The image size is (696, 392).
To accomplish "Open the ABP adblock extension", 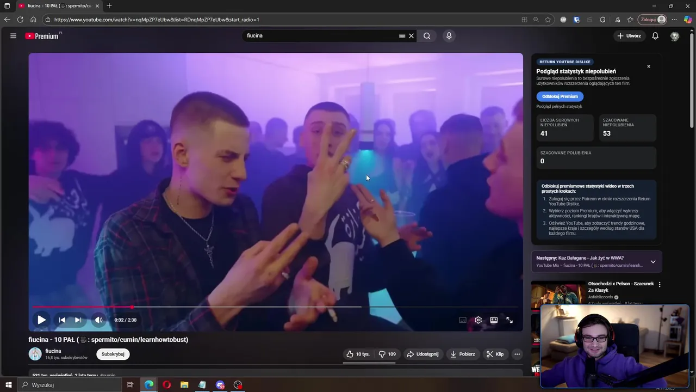I will pyautogui.click(x=563, y=20).
